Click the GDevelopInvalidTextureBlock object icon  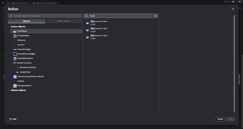point(15,77)
